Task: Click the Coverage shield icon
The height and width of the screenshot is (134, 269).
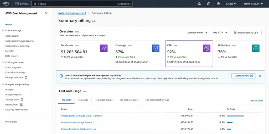Action: (156, 48)
